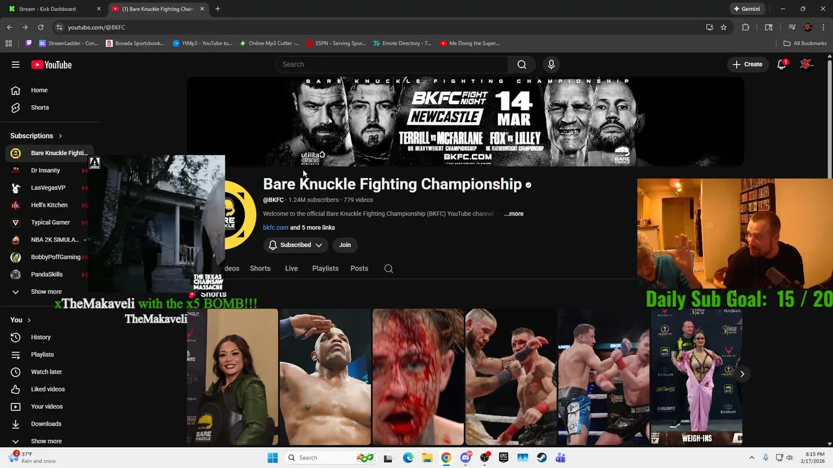
Task: Open All Bookmarks folder
Action: click(805, 44)
